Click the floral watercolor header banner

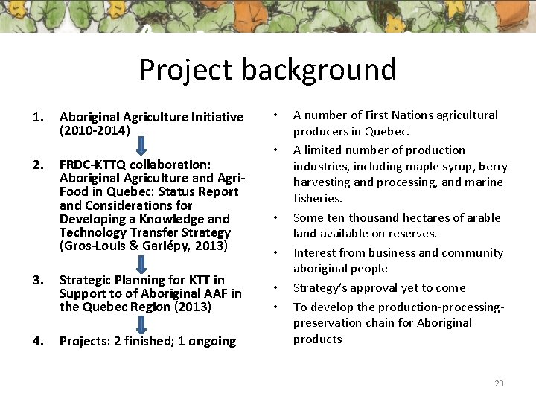point(268,16)
